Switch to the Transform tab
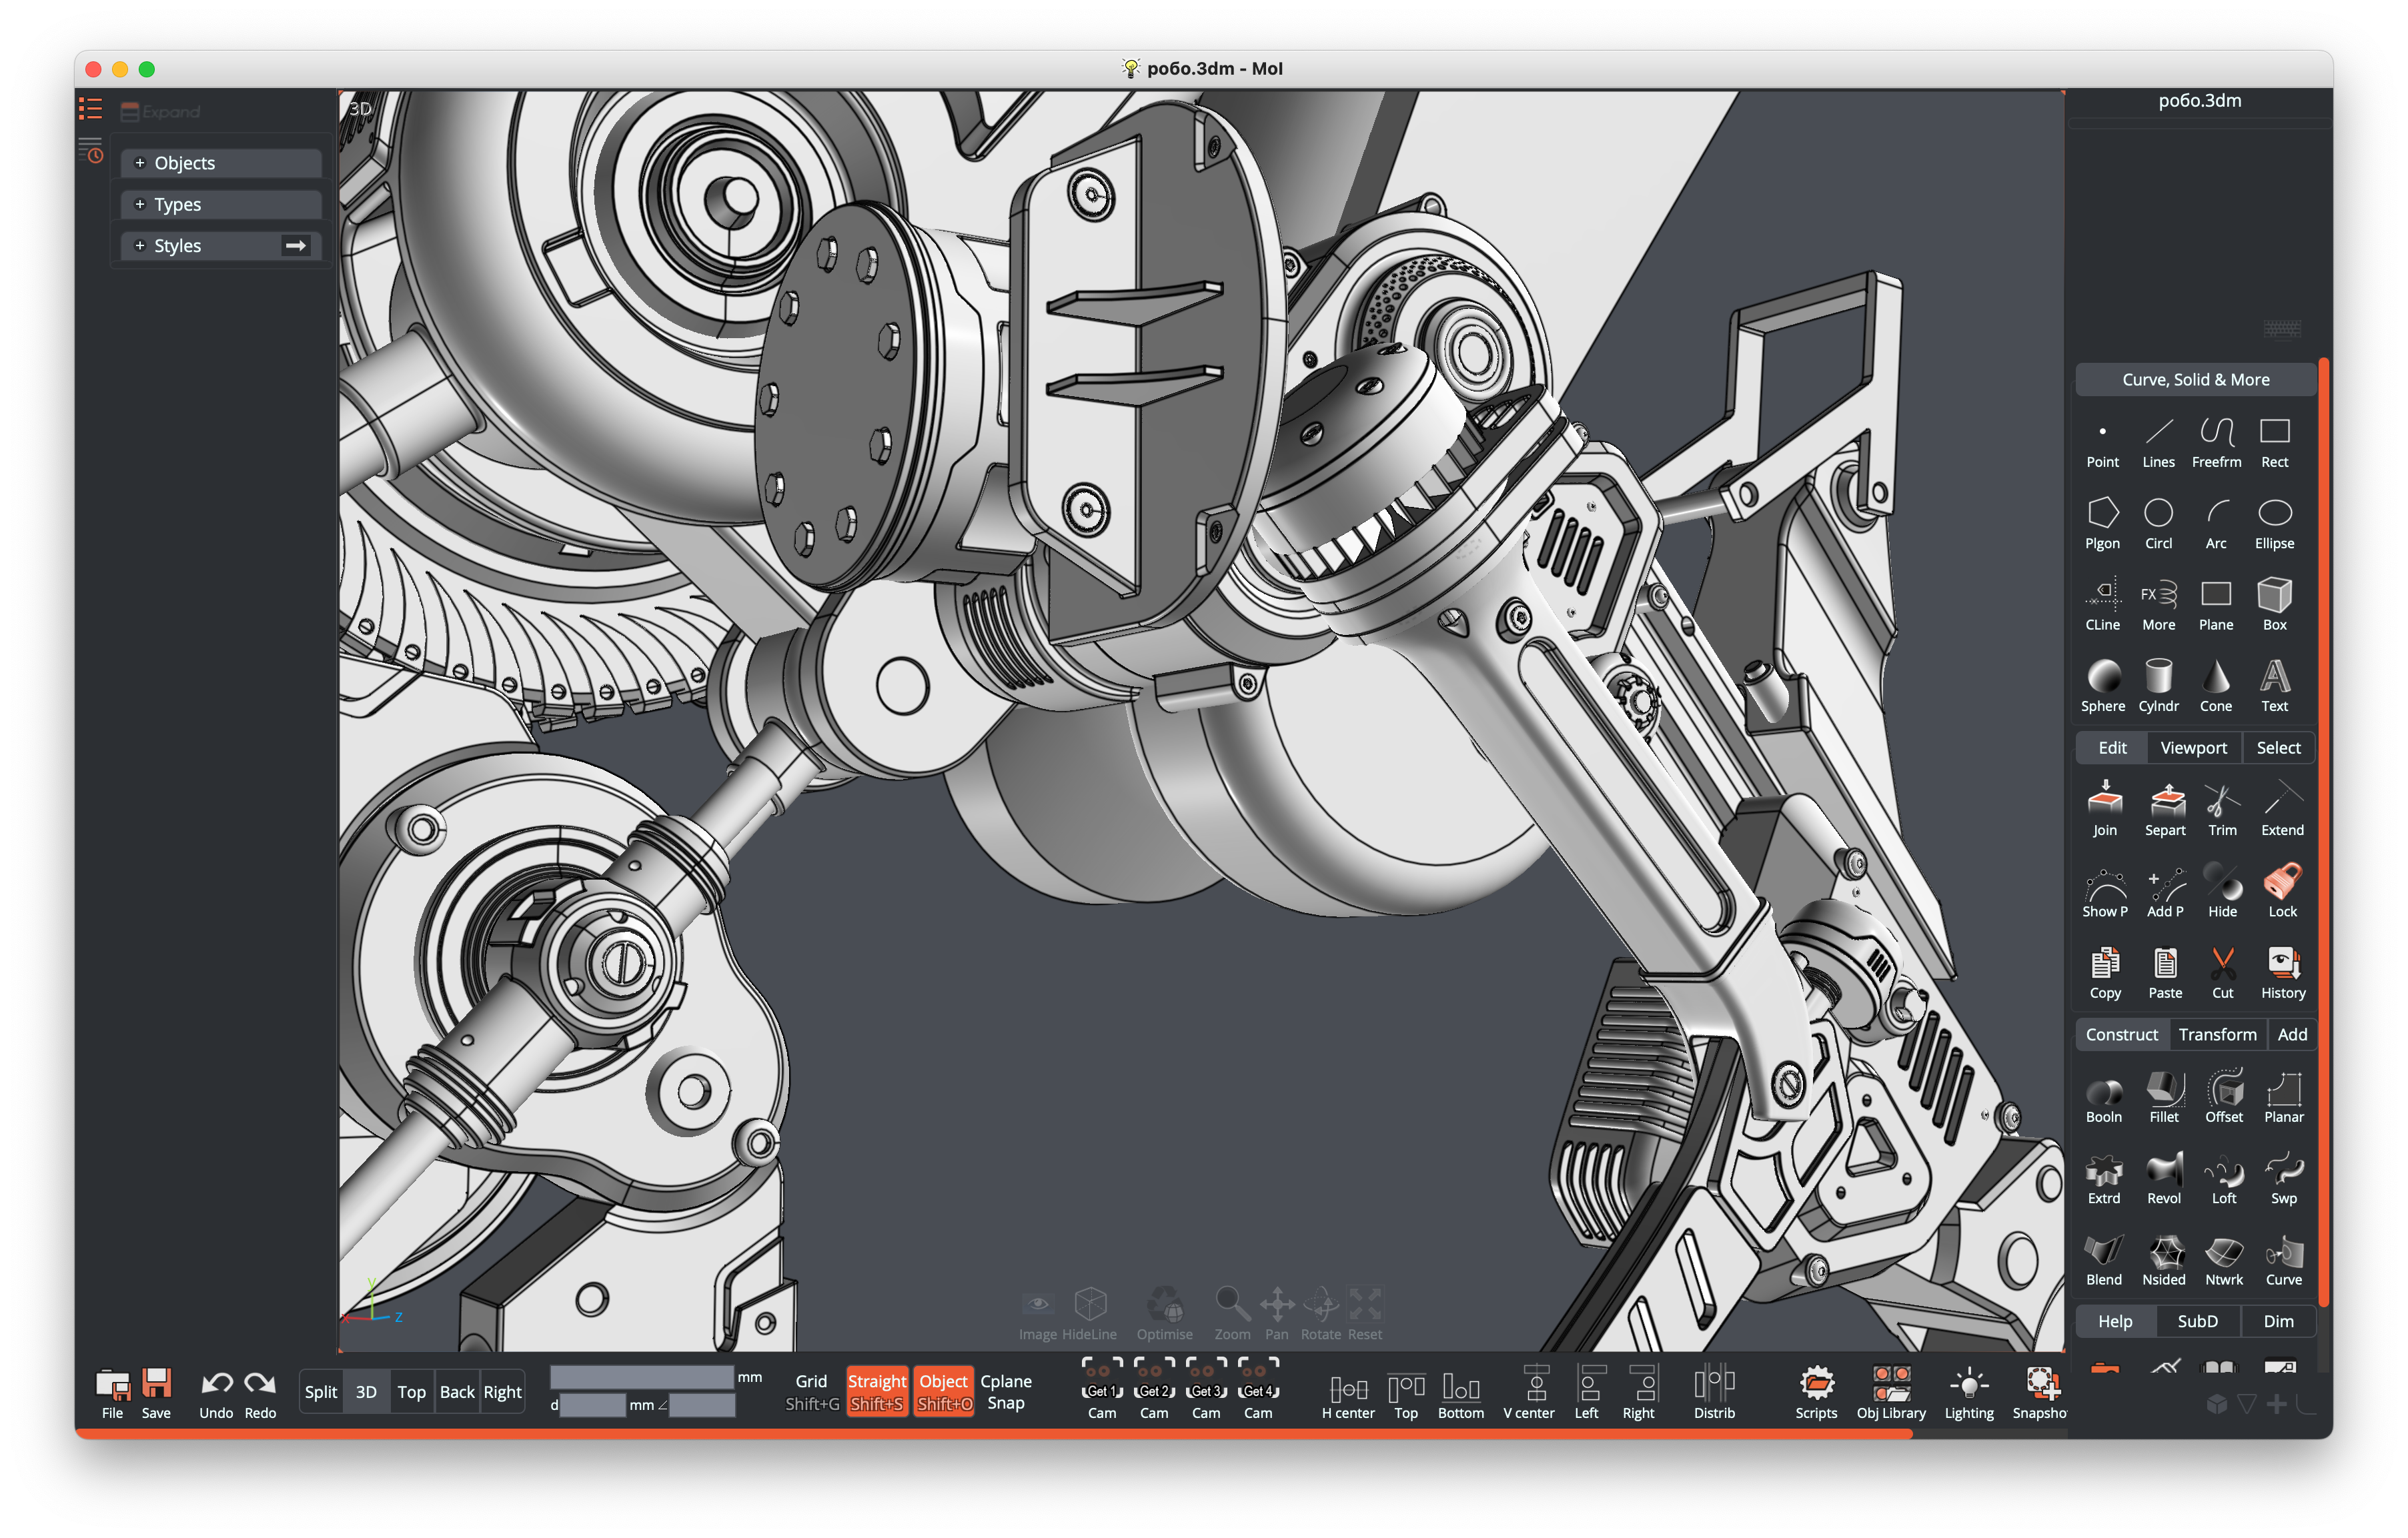Image resolution: width=2408 pixels, height=1538 pixels. pyautogui.click(x=2217, y=1034)
